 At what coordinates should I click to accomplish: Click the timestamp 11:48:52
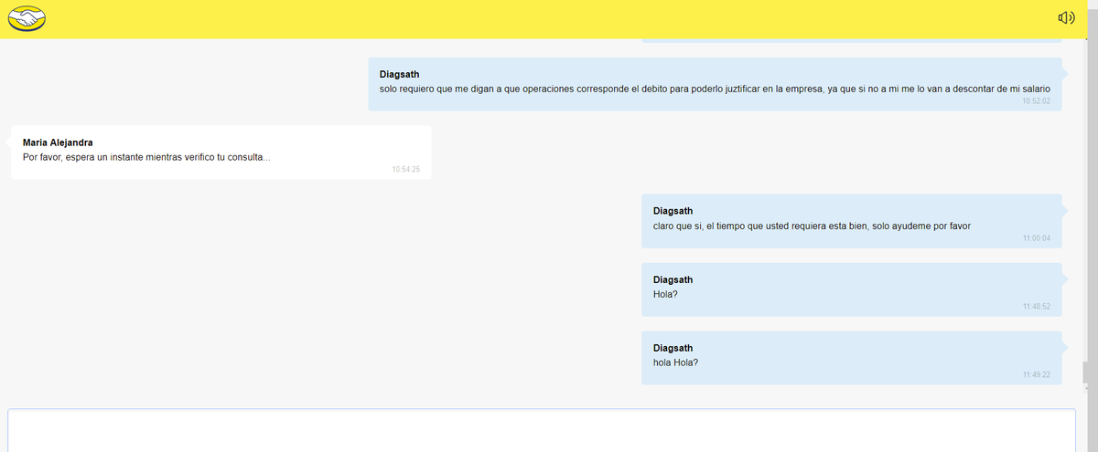[1036, 307]
